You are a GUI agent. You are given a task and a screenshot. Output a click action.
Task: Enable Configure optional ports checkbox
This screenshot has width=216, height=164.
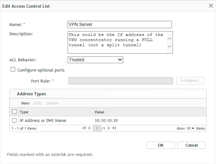click(13, 70)
